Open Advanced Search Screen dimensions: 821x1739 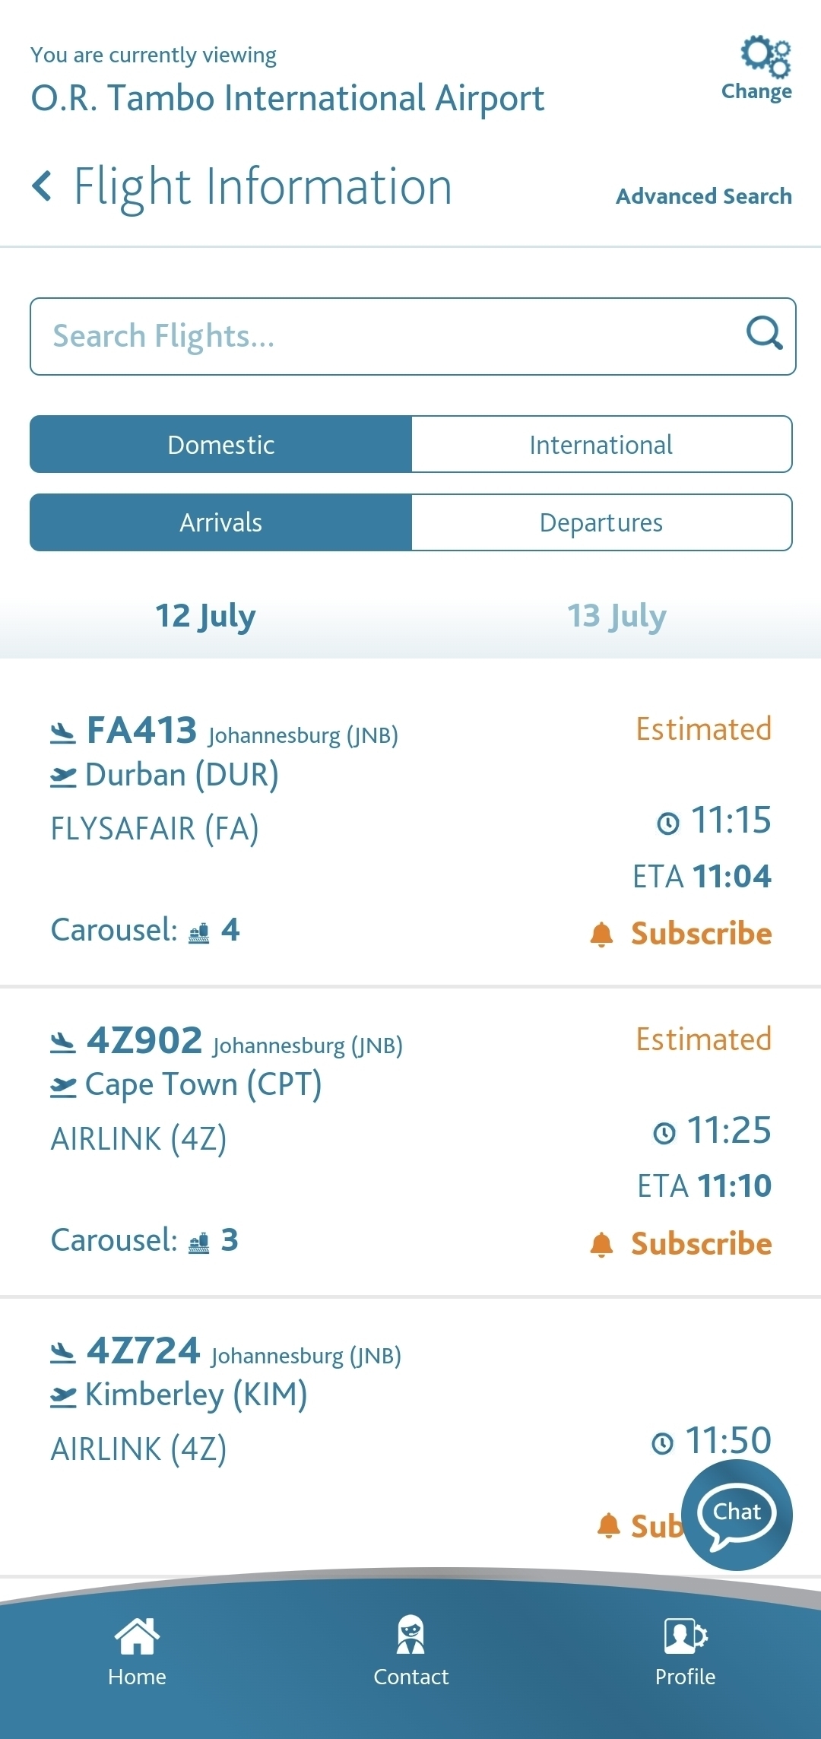[703, 196]
